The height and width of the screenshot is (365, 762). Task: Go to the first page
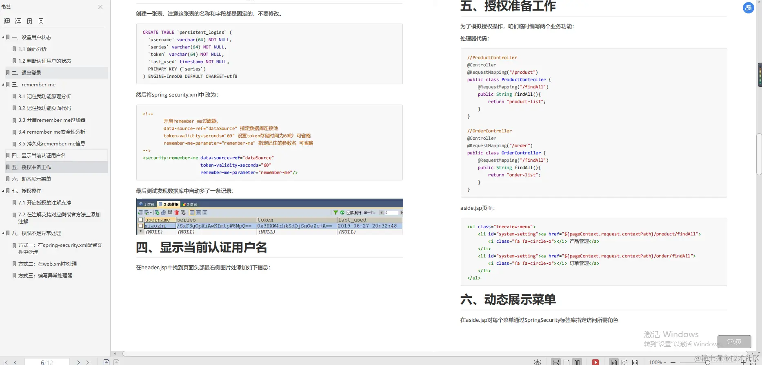point(6,362)
